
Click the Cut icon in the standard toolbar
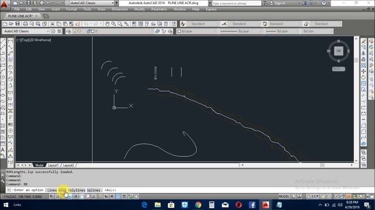click(x=52, y=24)
